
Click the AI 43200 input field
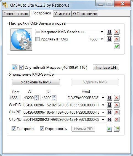pyautogui.click(x=29, y=98)
